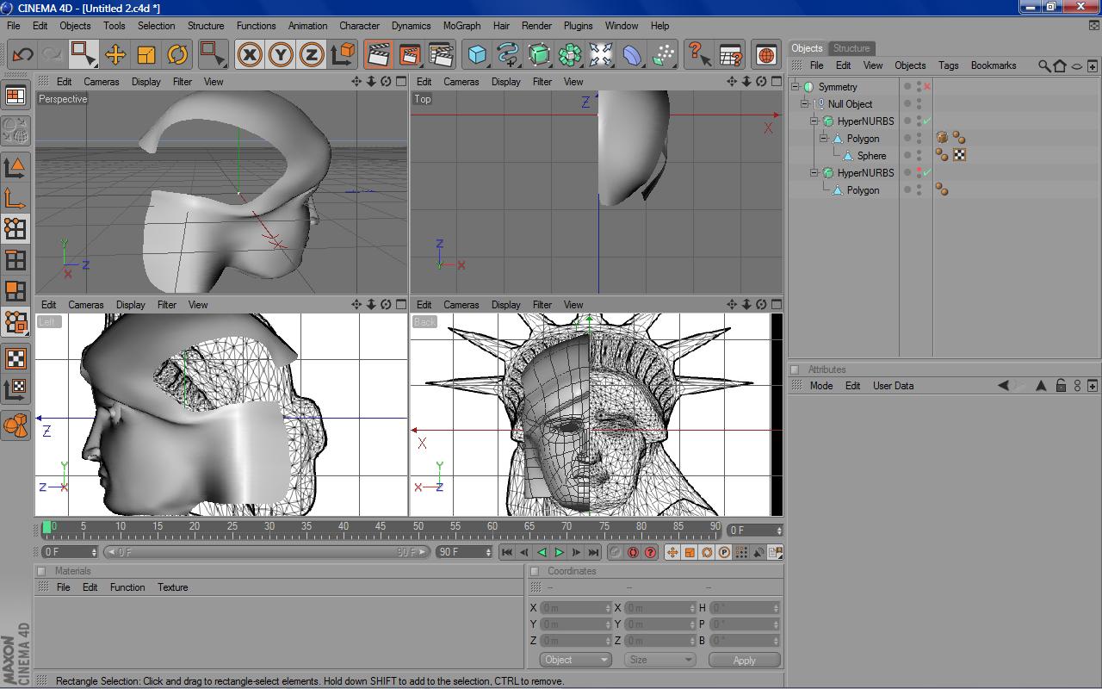The image size is (1102, 689).
Task: Toggle the green checkmark on first HyperNURBS
Action: (927, 121)
